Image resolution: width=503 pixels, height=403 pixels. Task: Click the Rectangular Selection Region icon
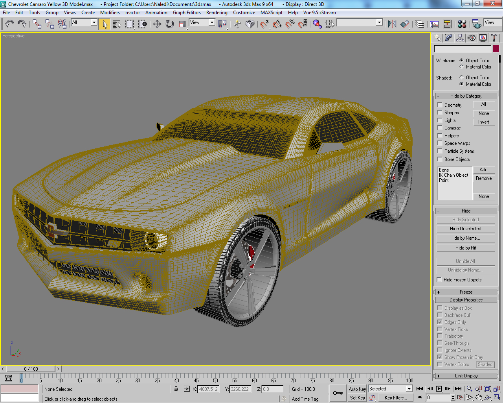(130, 24)
